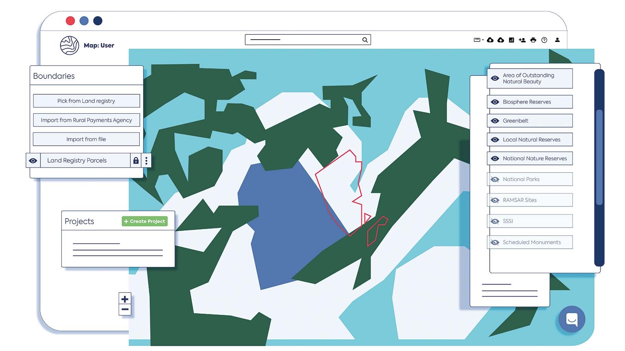The image size is (625, 351).
Task: Open the help icon
Action: click(x=544, y=40)
